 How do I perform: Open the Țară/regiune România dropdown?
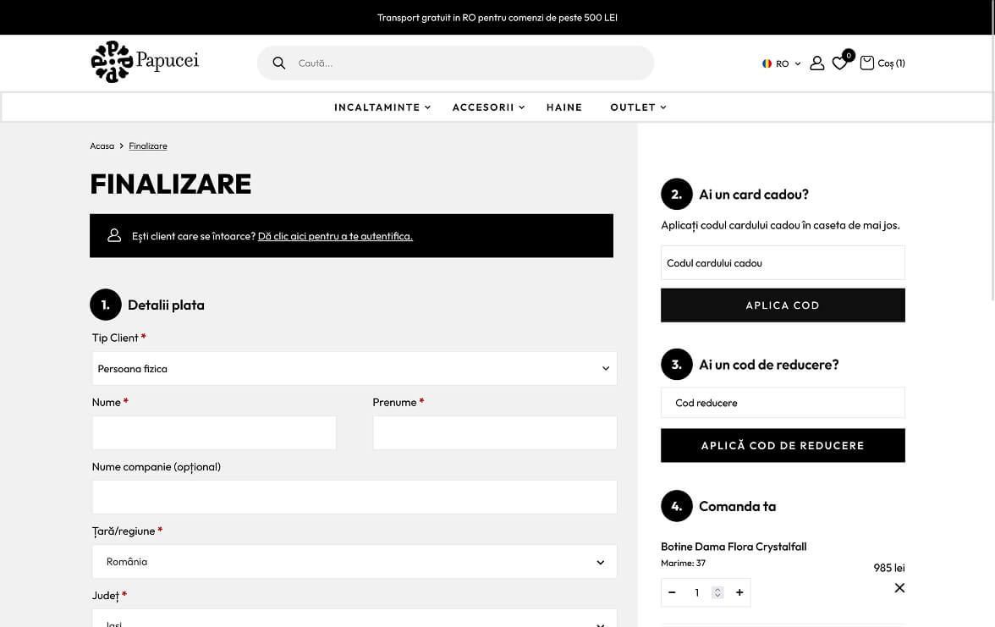(354, 562)
